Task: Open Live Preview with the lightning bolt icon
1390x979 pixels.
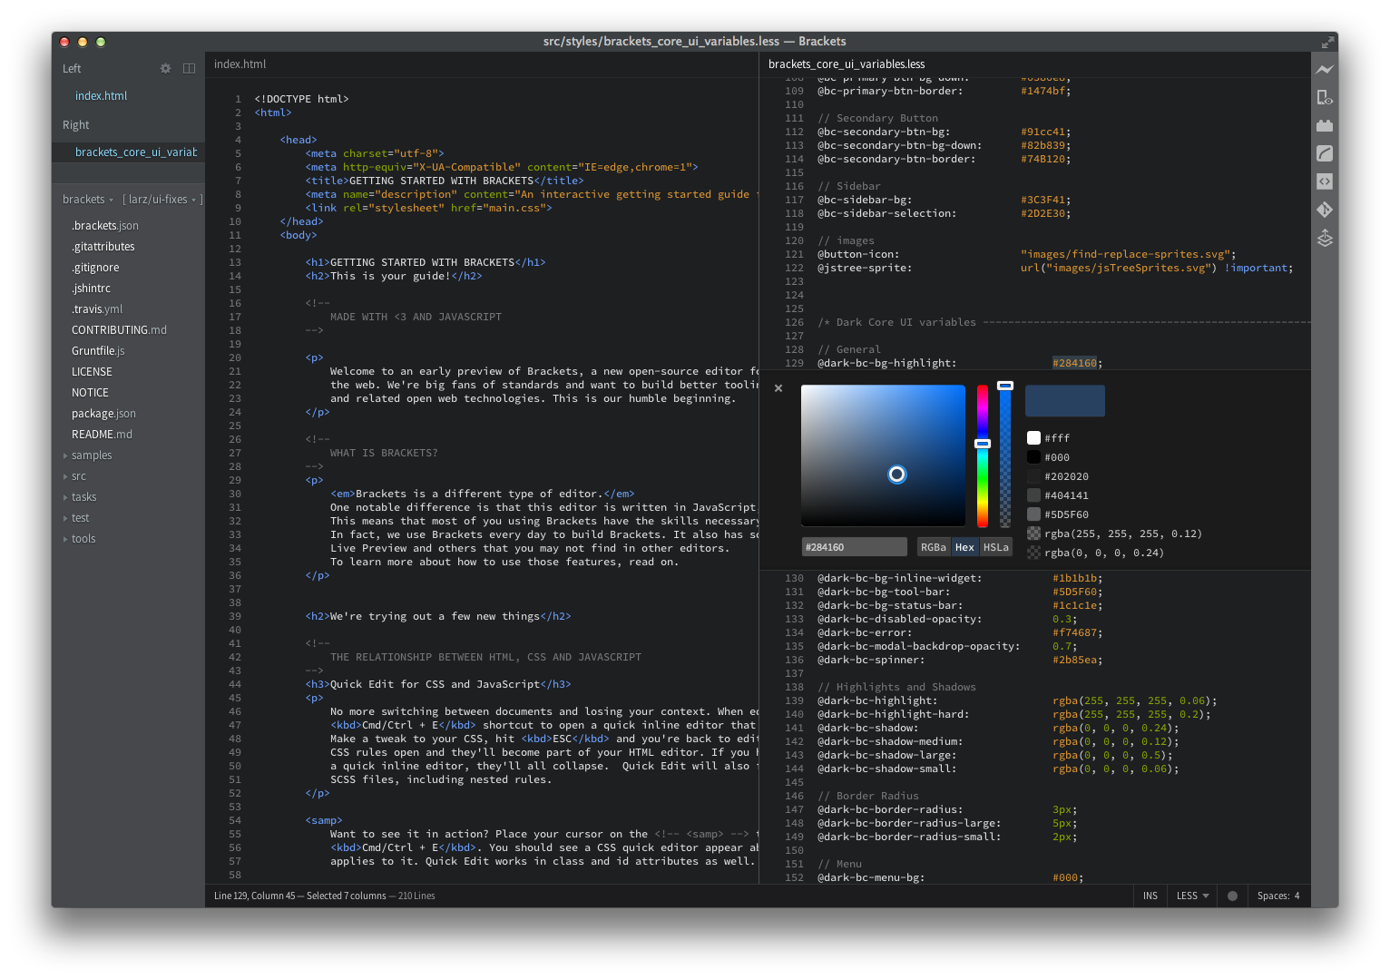Action: pos(1325,69)
